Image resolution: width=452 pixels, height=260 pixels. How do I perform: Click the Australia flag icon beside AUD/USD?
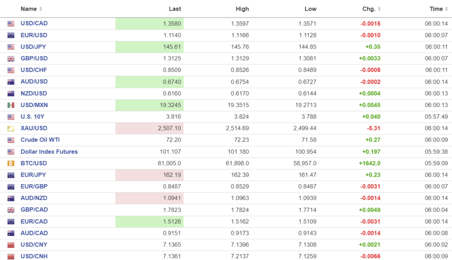[11, 82]
